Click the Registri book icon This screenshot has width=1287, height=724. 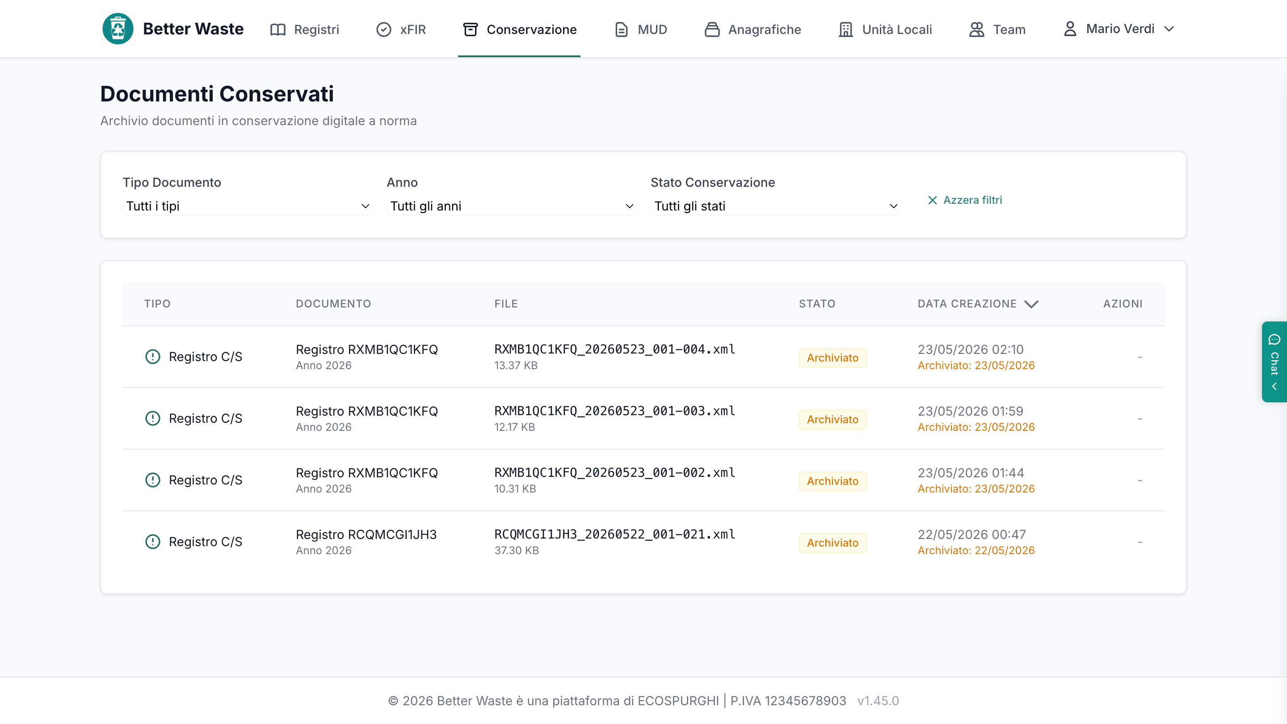(278, 29)
